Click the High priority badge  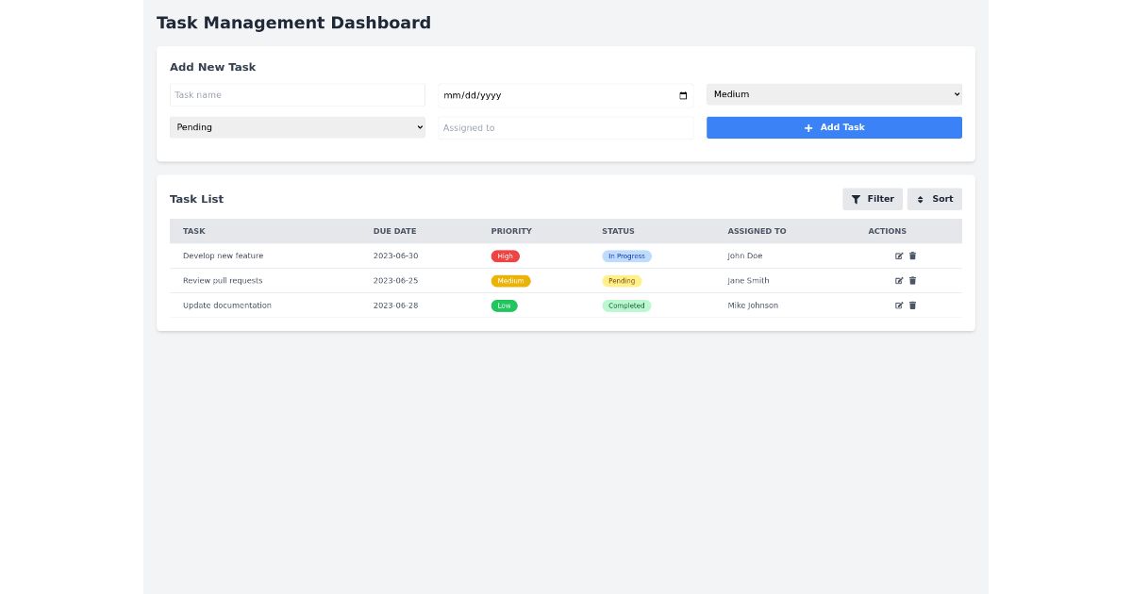[505, 256]
